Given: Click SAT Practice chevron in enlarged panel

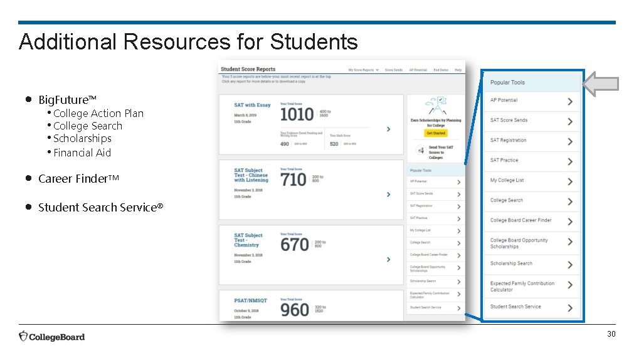Looking at the screenshot, I should (x=570, y=161).
